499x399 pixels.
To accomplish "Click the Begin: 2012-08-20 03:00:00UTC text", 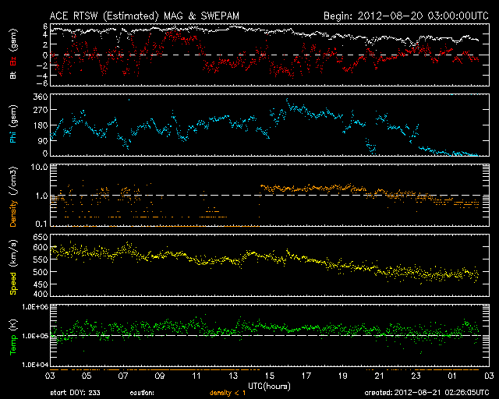I will click(405, 16).
